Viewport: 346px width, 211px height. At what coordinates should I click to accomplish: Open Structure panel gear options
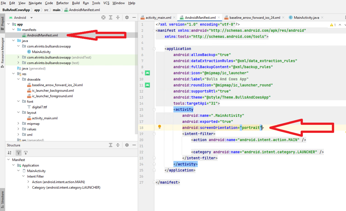(127, 145)
